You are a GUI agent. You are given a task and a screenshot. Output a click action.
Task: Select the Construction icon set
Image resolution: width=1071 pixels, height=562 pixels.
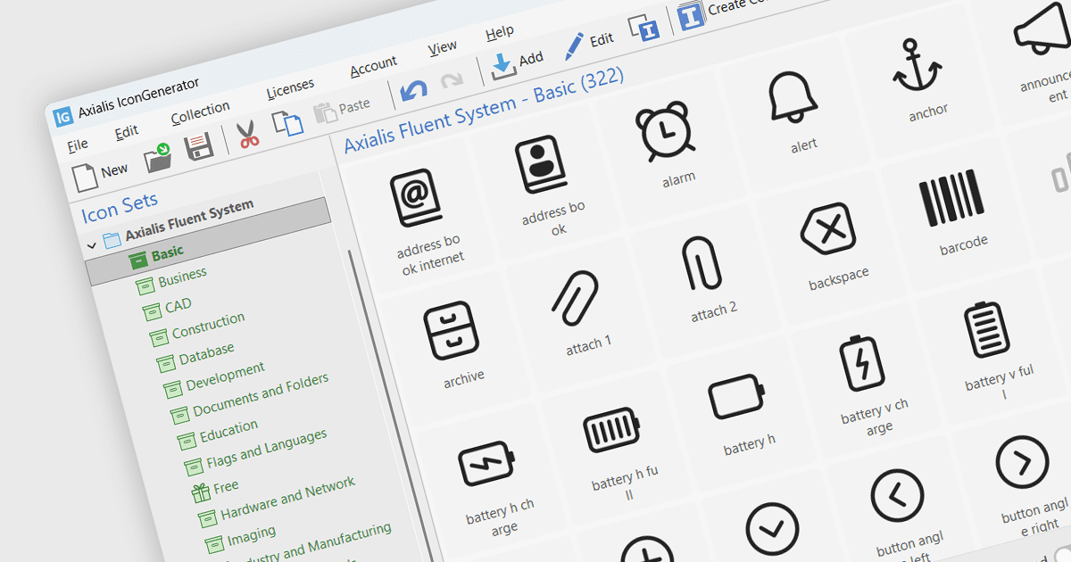pos(208,324)
